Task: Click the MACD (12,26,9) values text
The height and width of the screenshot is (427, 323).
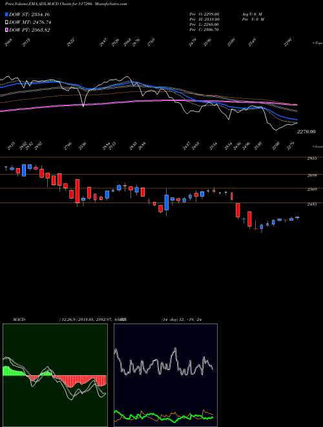Action: pyautogui.click(x=92, y=320)
